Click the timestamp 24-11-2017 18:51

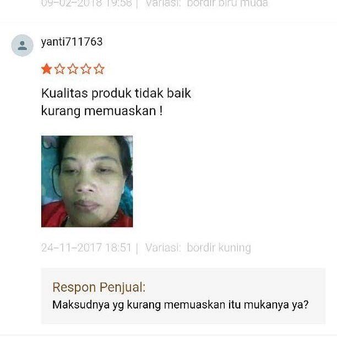[86, 247]
